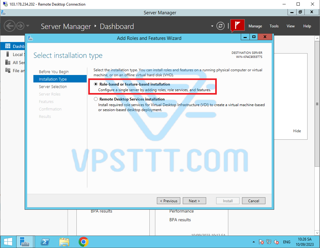This screenshot has width=320, height=248.
Task: Go to the Server Selection step
Action: (53, 87)
